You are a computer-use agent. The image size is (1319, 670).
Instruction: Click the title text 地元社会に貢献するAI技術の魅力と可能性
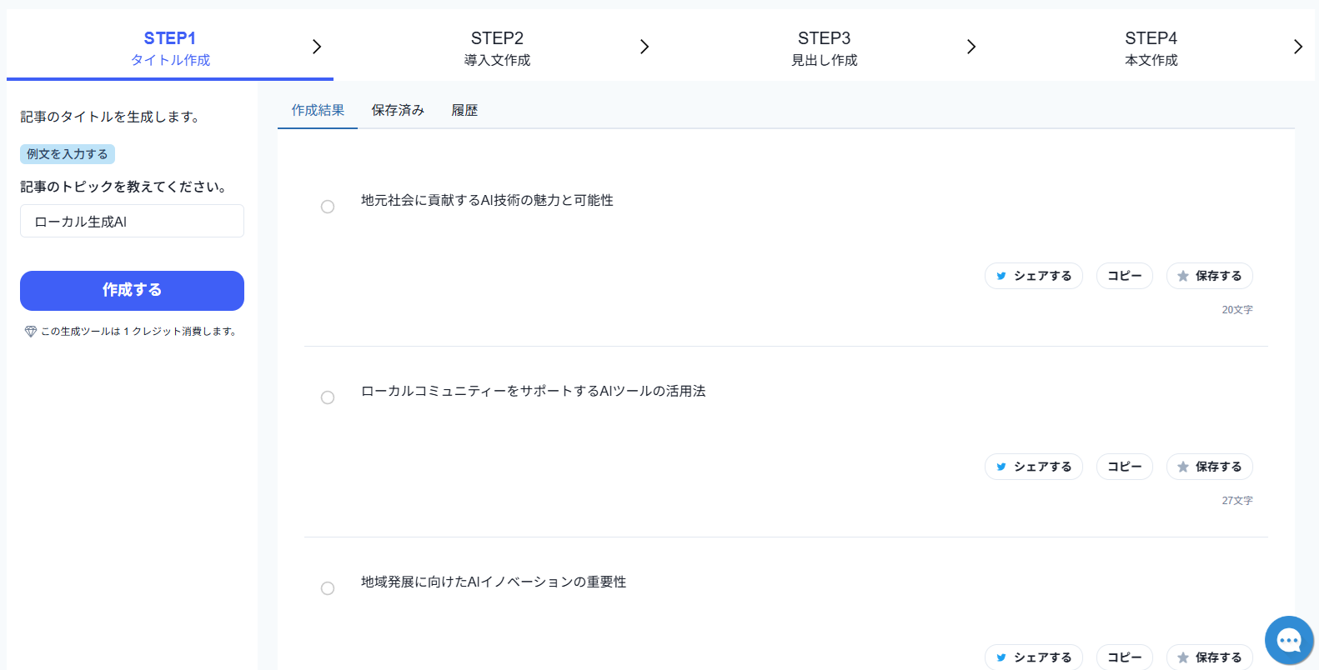[x=487, y=200]
